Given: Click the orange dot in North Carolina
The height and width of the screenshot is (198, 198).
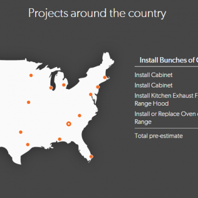Looking at the screenshot, I should click(x=79, y=116).
